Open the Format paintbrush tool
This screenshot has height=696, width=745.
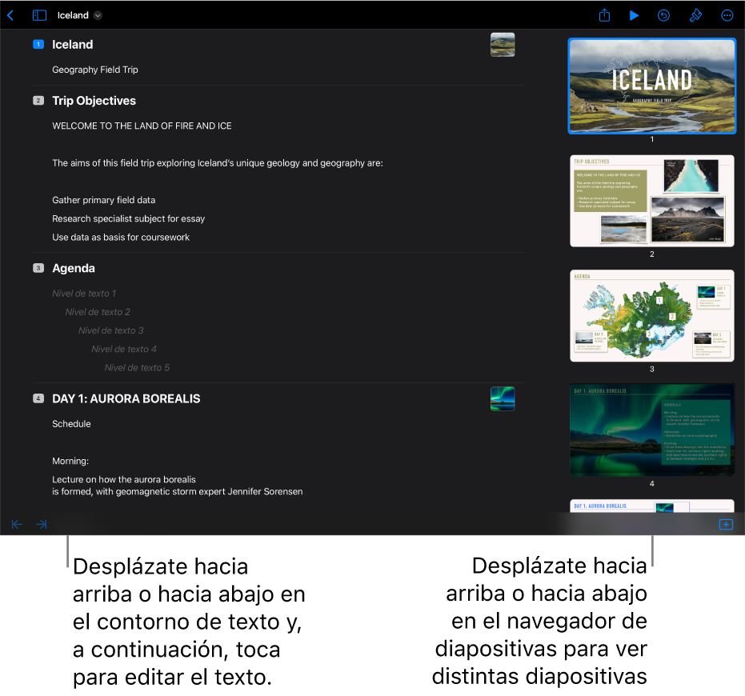tap(695, 15)
